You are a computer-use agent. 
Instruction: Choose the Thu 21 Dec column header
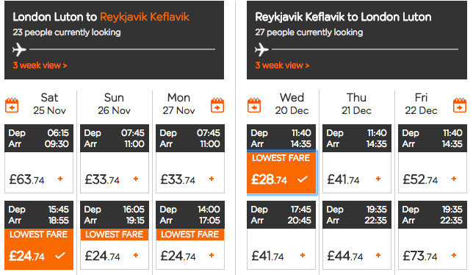[x=356, y=104]
